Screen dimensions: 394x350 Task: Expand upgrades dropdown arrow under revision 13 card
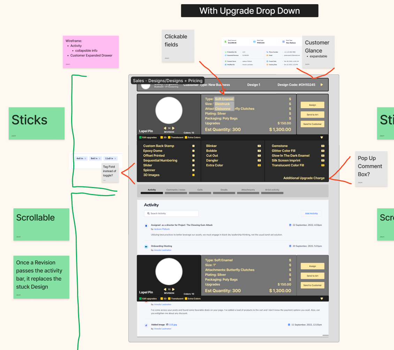coord(321,299)
